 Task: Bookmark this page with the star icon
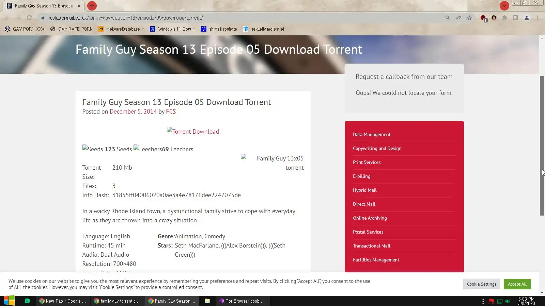pos(469,18)
